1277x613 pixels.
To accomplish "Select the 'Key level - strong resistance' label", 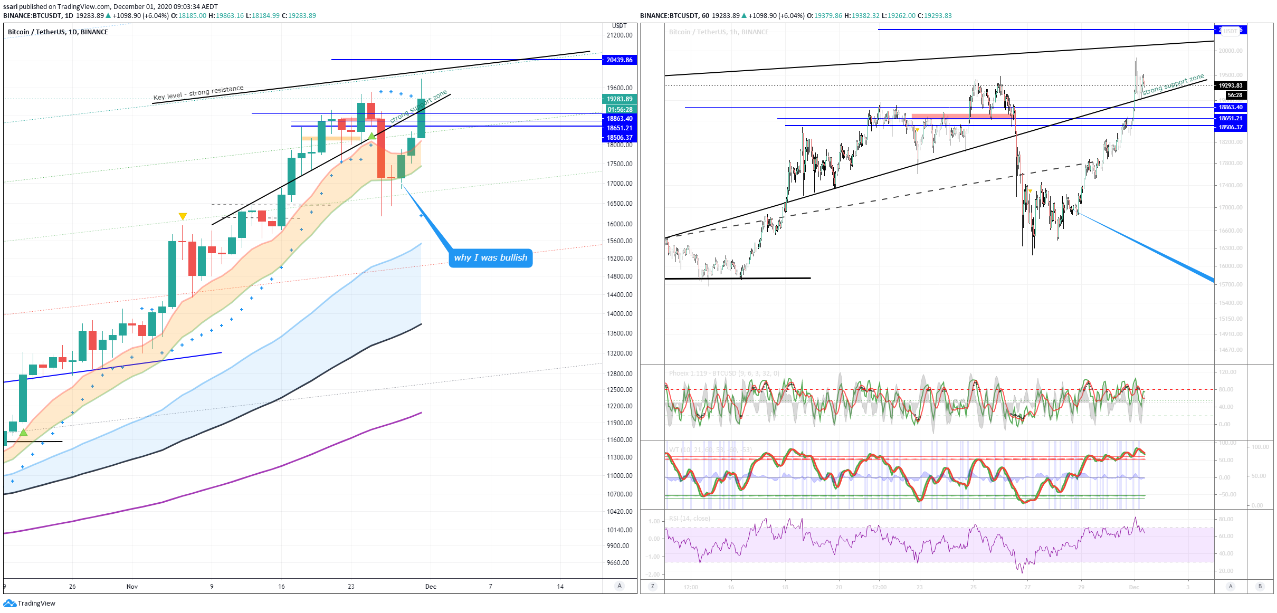I will (198, 93).
